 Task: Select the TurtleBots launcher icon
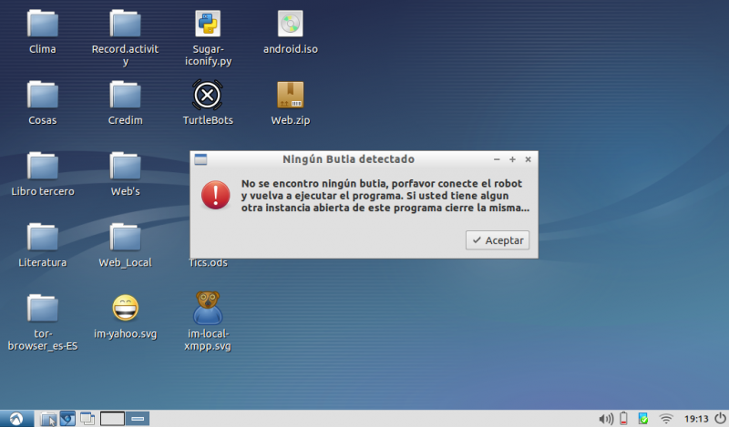point(208,95)
